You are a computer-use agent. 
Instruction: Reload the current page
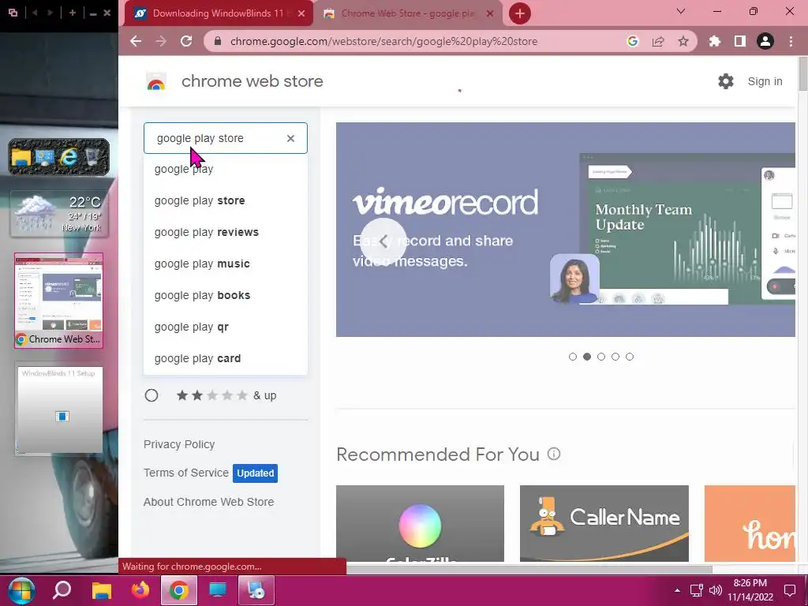tap(186, 41)
